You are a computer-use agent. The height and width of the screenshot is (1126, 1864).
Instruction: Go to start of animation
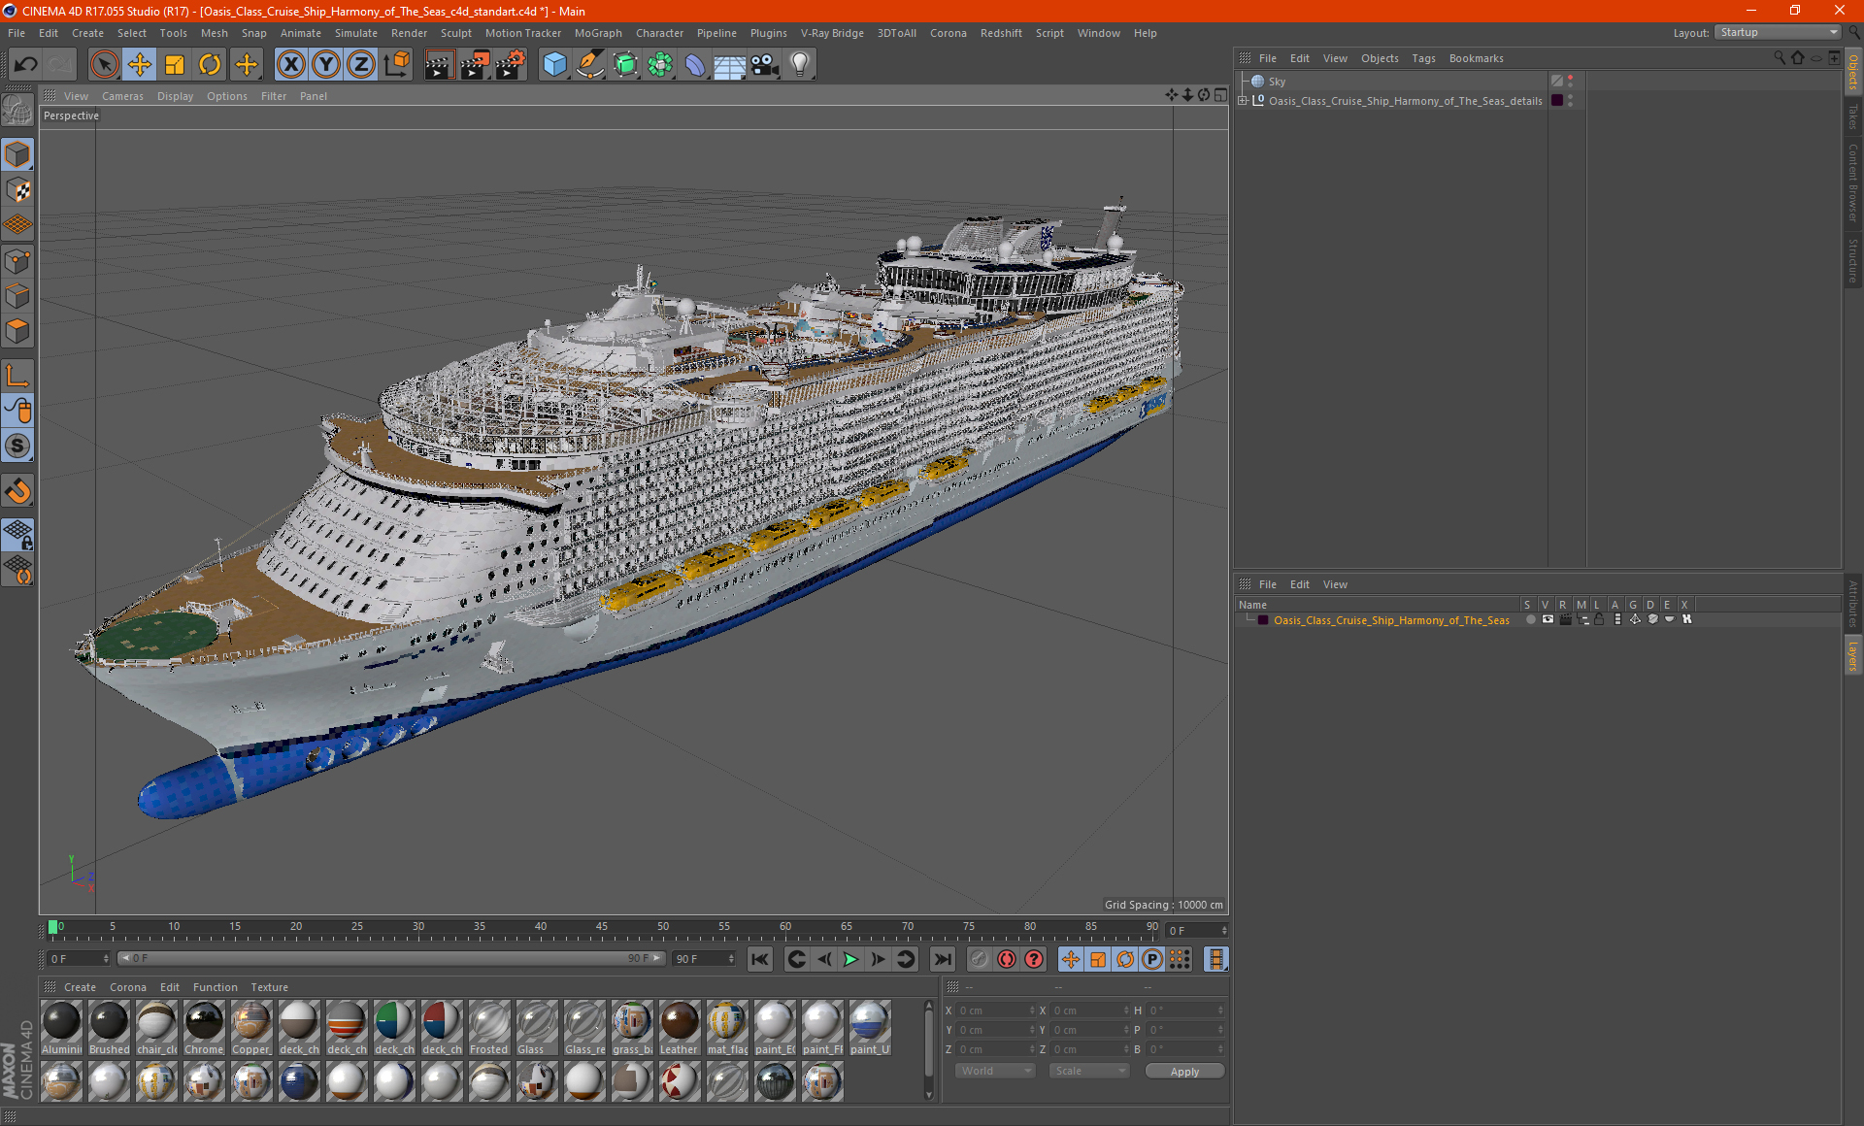759,959
